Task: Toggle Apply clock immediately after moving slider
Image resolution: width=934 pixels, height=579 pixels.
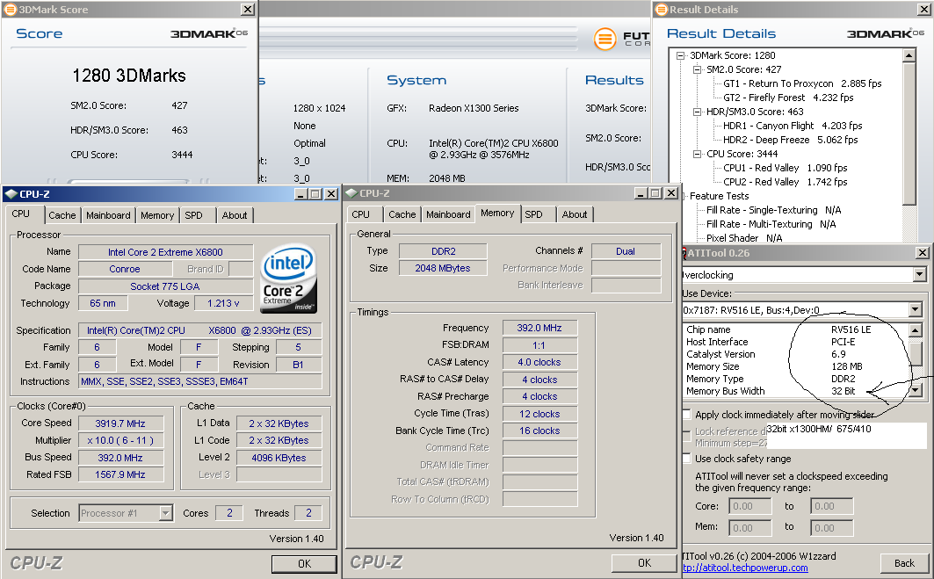Action: [687, 415]
